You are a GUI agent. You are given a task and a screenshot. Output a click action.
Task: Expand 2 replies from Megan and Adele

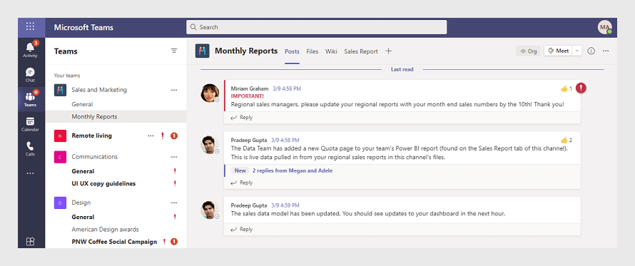point(293,170)
